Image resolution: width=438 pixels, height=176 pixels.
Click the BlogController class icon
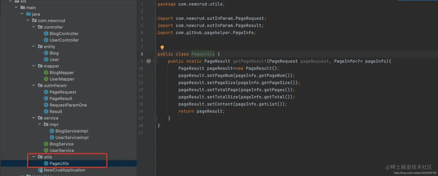(46, 34)
